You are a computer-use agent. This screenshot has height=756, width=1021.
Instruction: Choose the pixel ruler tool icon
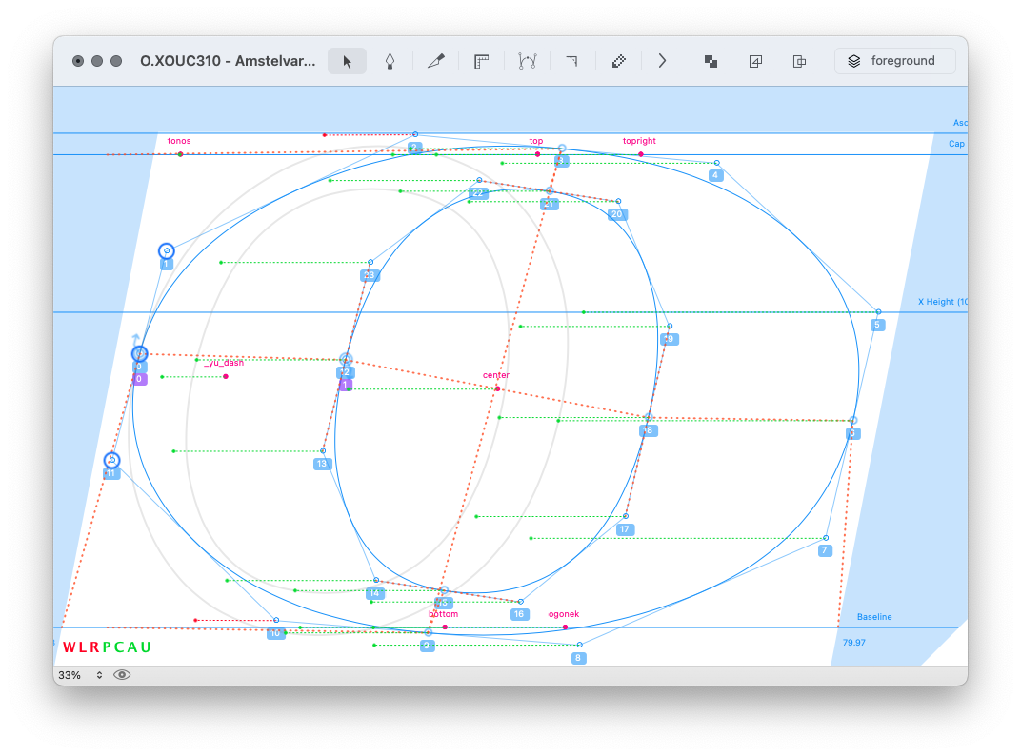[x=618, y=61]
